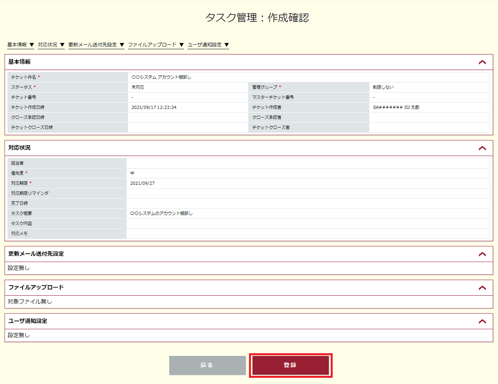Click the チケットクローズ日時 label

coord(32,128)
